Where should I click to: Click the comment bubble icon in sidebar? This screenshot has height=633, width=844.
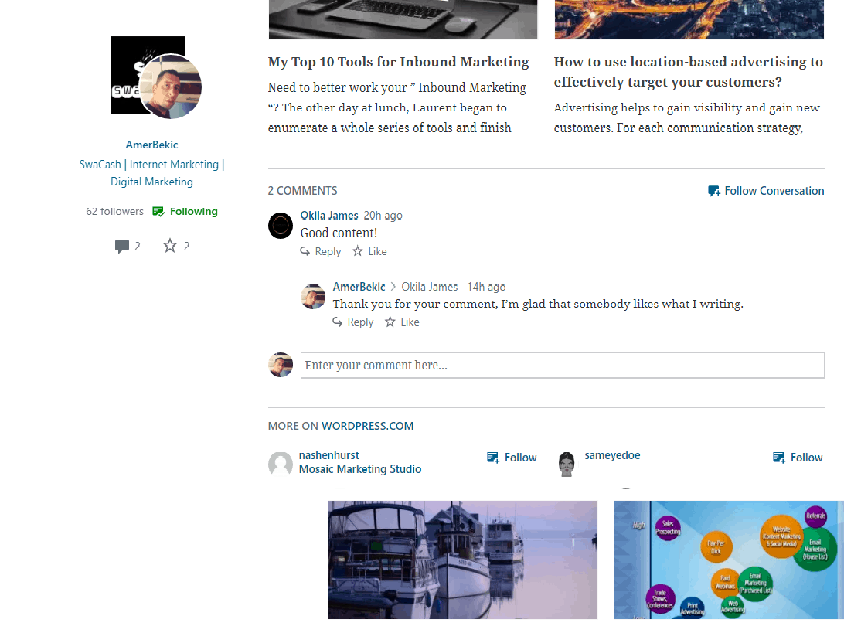[122, 246]
